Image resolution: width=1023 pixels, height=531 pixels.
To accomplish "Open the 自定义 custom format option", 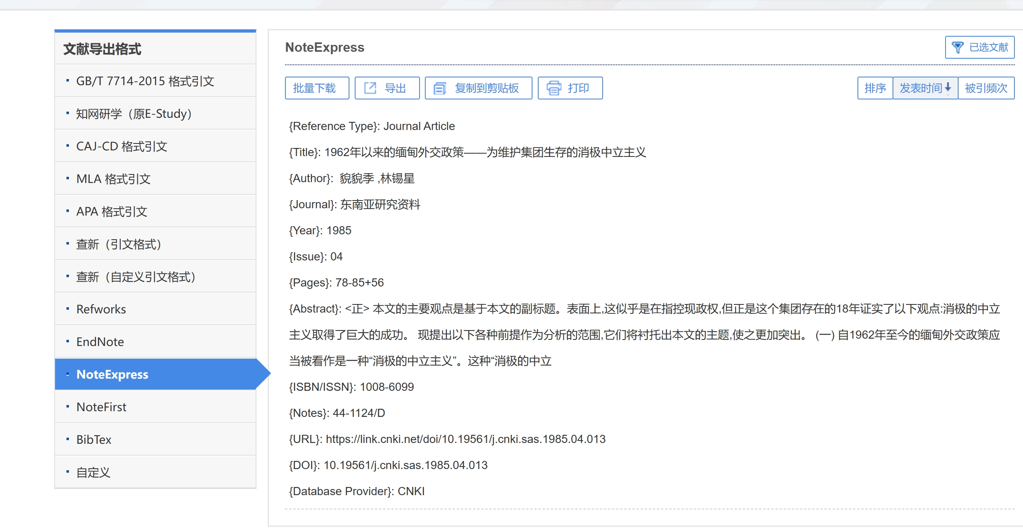I will click(155, 472).
